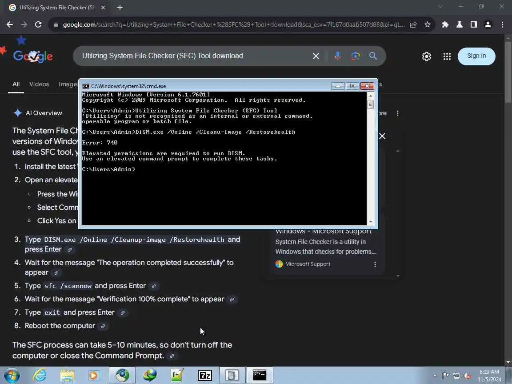This screenshot has height=384, width=512.
Task: Open the Action Center flag tray icon
Action: click(445, 376)
